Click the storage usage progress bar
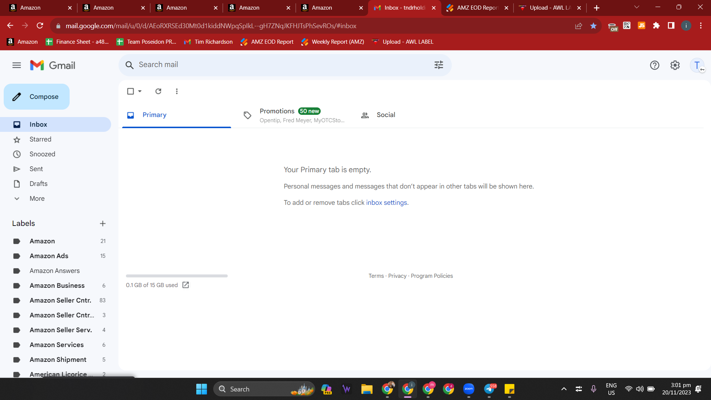Screen dimensions: 711x400 tap(177, 276)
